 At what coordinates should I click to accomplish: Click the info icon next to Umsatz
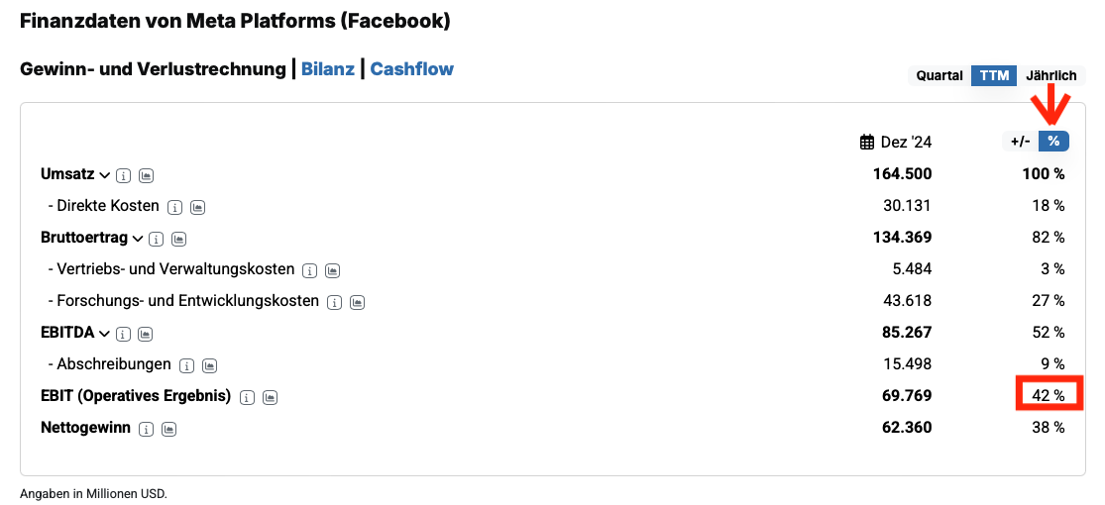click(123, 175)
